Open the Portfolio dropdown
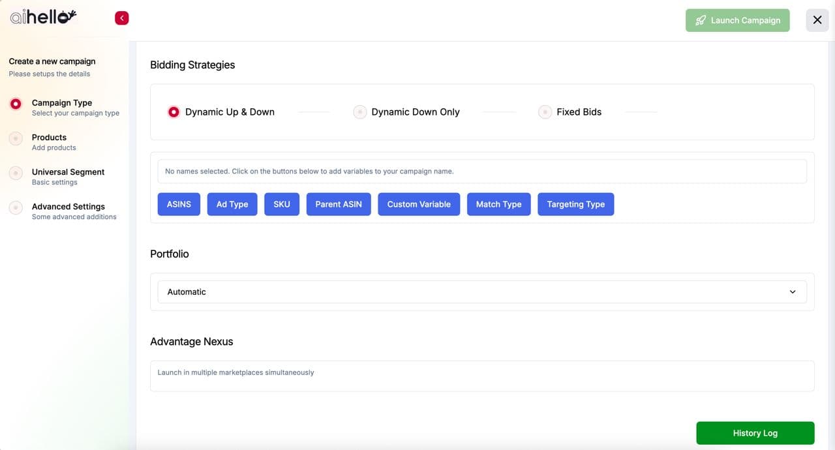 pos(481,292)
